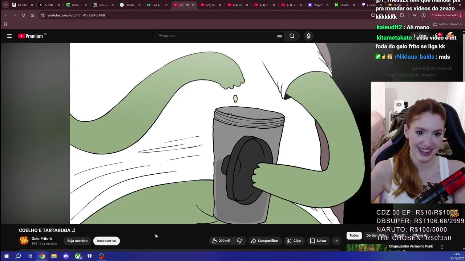Click the browser home button
Screen dimensions: 465x261
point(32,15)
